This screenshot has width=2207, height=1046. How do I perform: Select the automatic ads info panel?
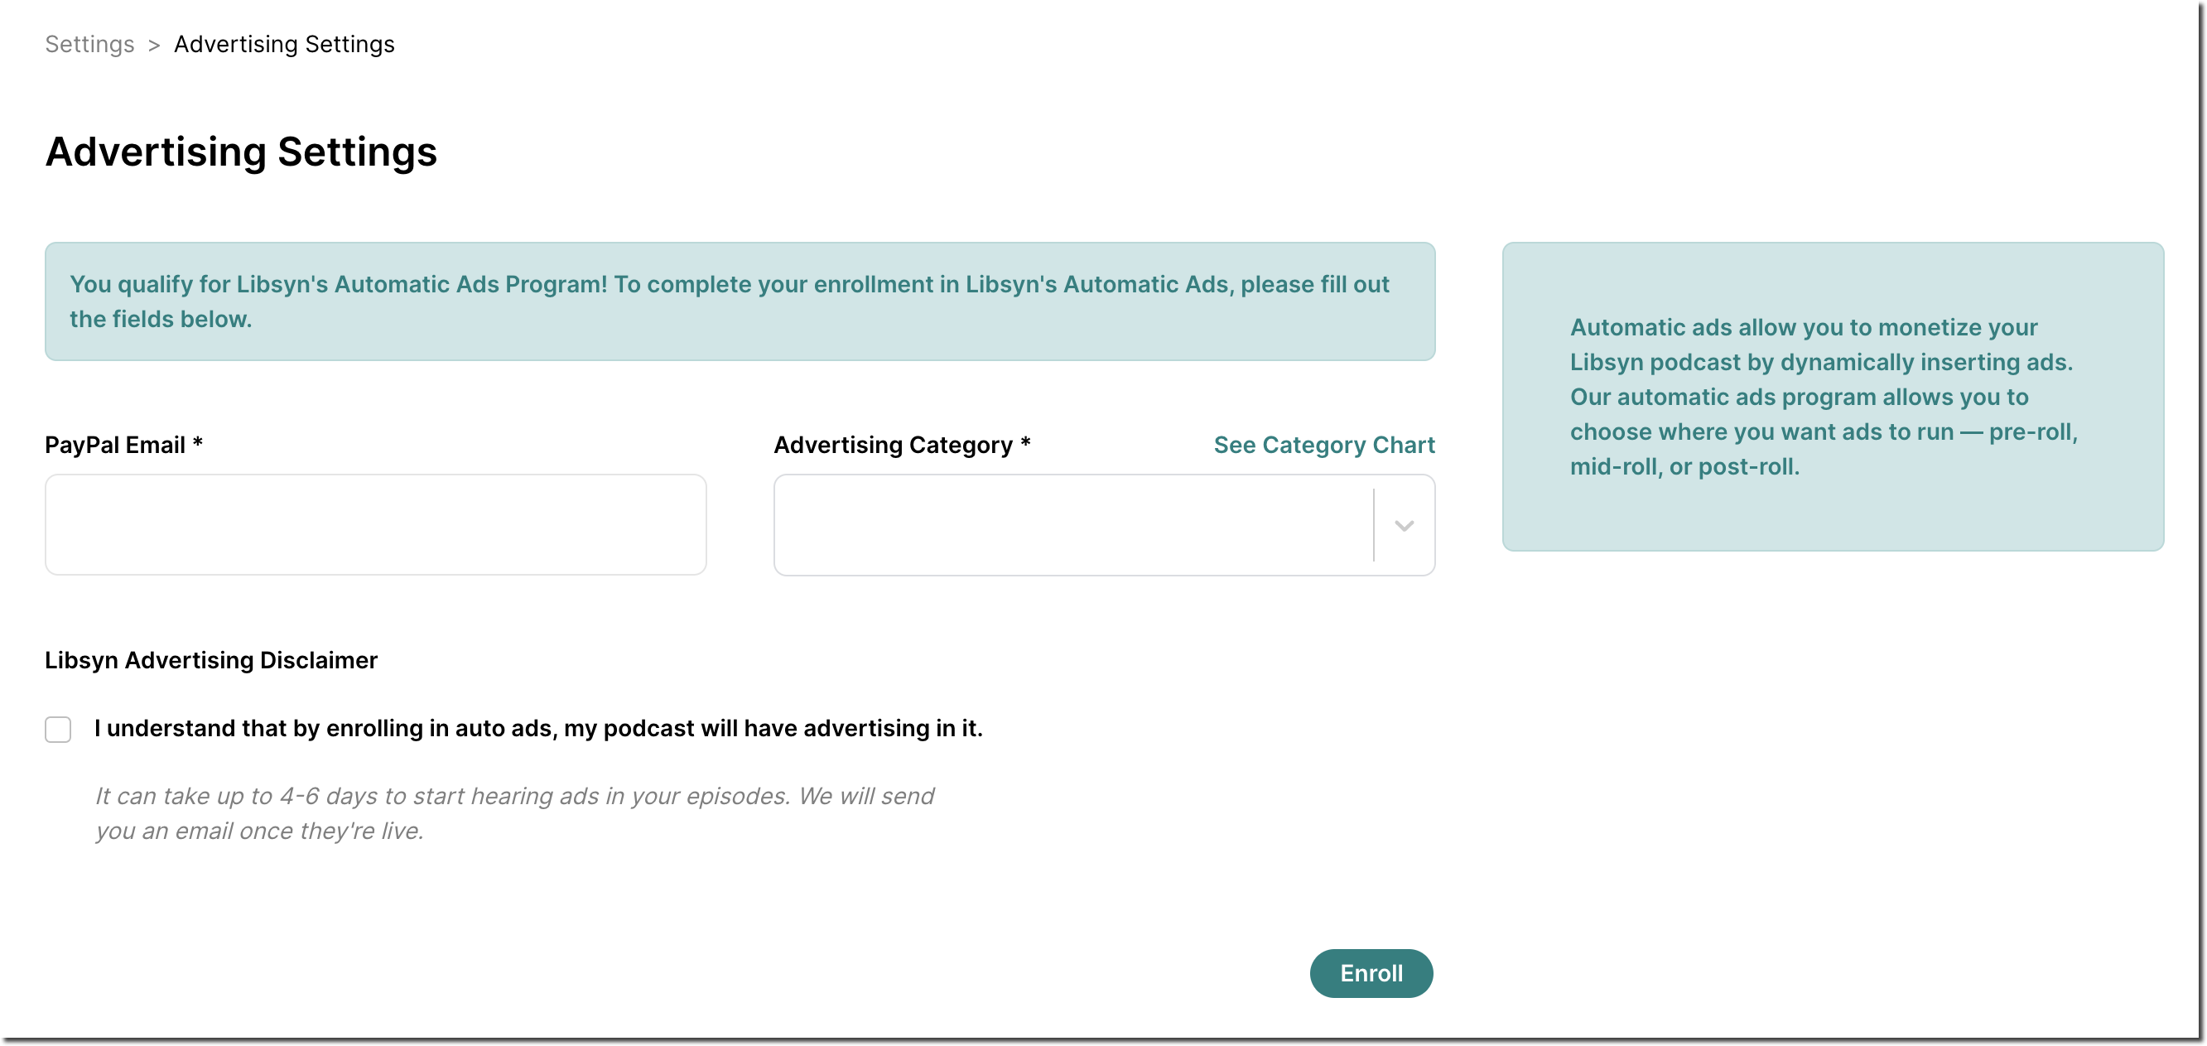(1832, 397)
